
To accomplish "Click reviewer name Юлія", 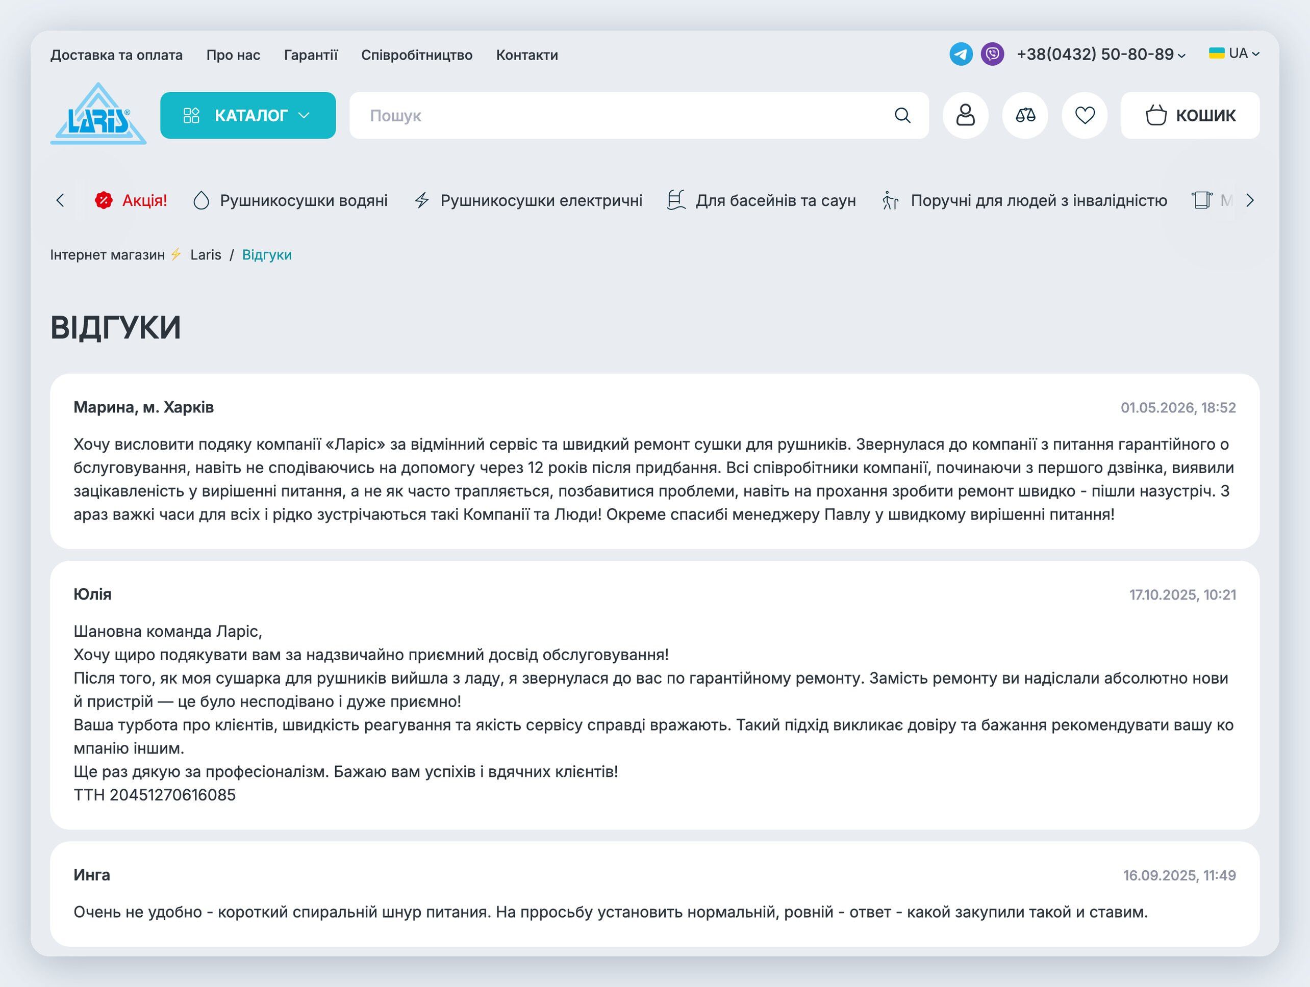I will (x=92, y=594).
